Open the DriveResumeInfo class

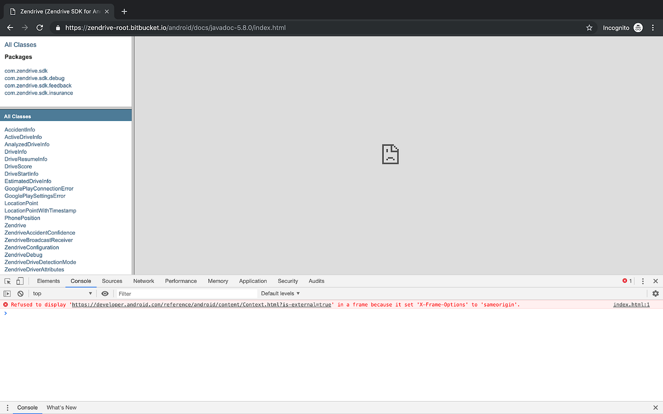point(26,159)
